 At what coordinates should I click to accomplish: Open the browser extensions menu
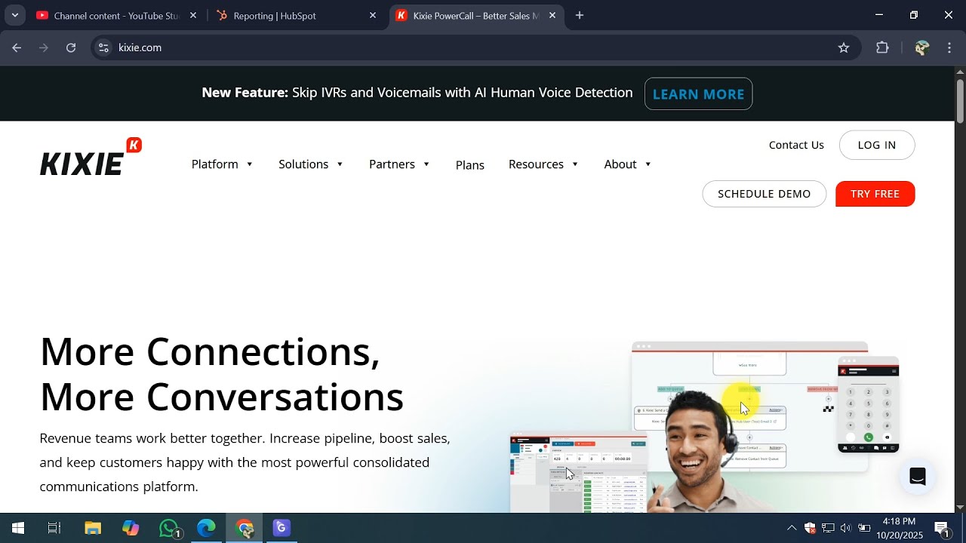point(882,48)
